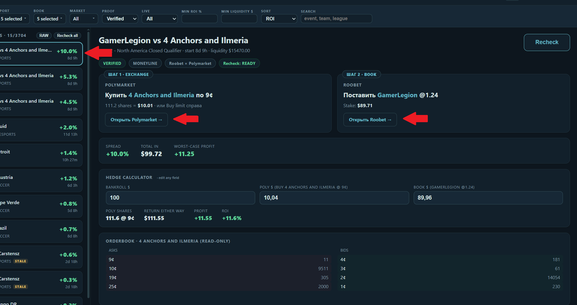
Task: Open Roobet via Открыть Roobet button
Action: pyautogui.click(x=370, y=120)
